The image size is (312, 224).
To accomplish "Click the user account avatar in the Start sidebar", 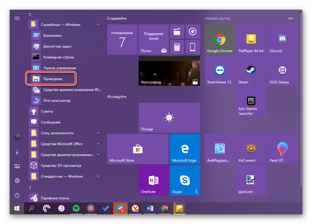I will click(17, 137).
